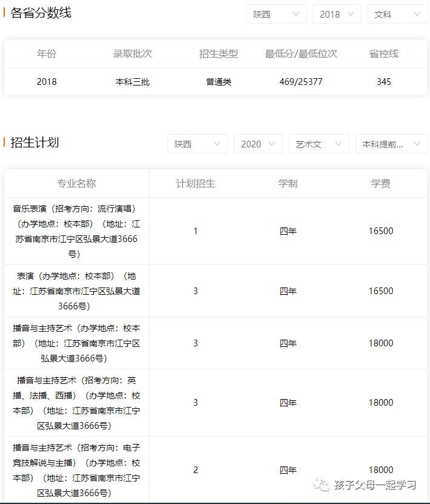This screenshot has height=504, width=430.
Task: Click the 469/25377 minimum score cell
Action: tap(301, 82)
